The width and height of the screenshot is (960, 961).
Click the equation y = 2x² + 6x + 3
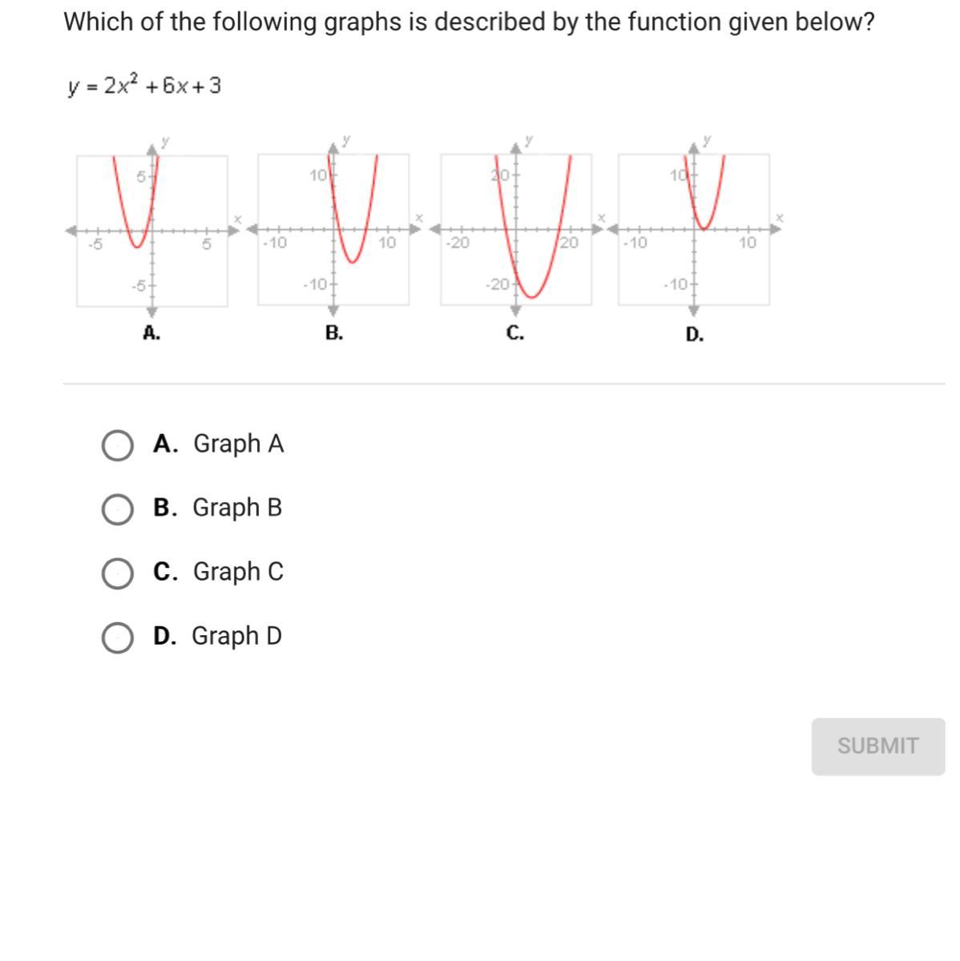144,86
